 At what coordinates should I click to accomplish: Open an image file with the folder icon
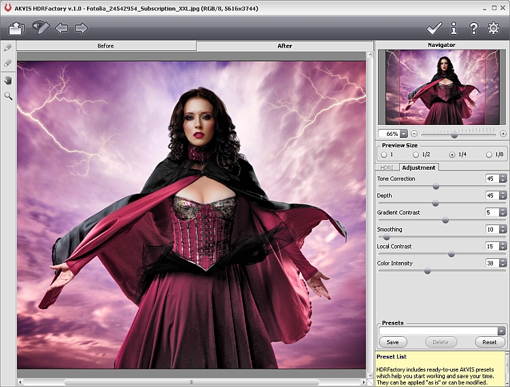coord(16,29)
